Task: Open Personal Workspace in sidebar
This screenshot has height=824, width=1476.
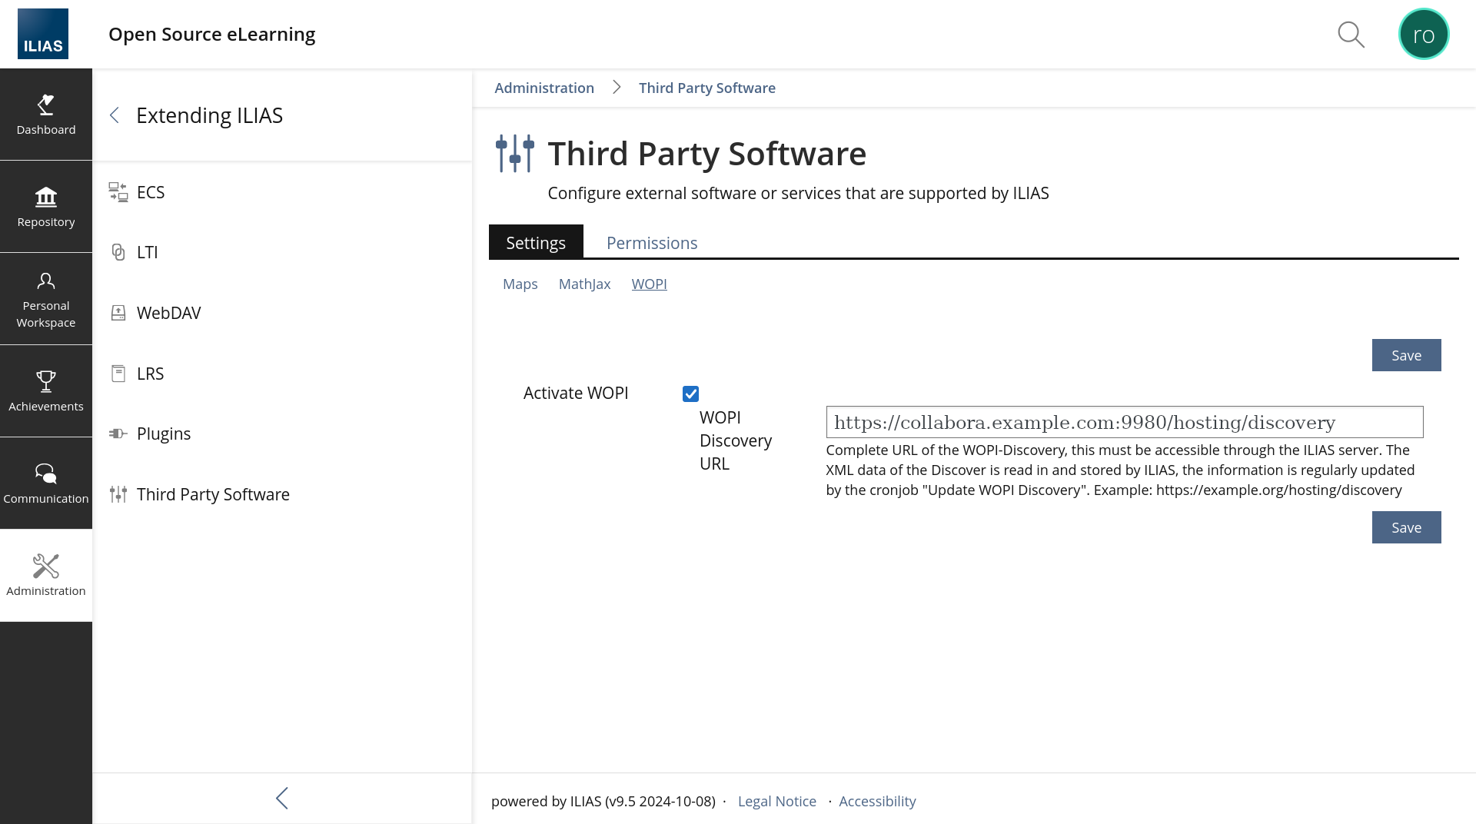Action: click(x=46, y=299)
